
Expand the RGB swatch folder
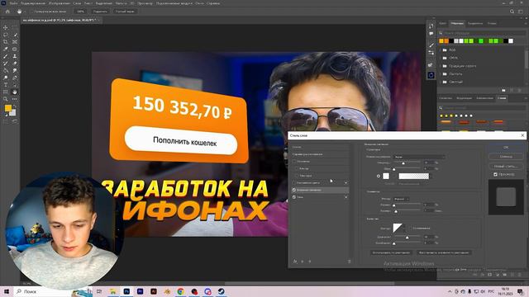[441, 49]
